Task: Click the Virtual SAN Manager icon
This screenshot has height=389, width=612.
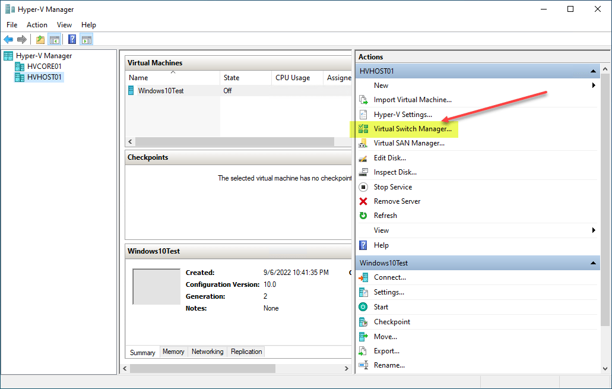Action: [x=363, y=143]
